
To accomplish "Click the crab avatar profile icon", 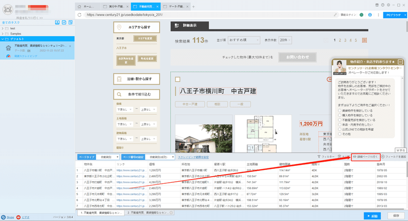I will point(8,10).
